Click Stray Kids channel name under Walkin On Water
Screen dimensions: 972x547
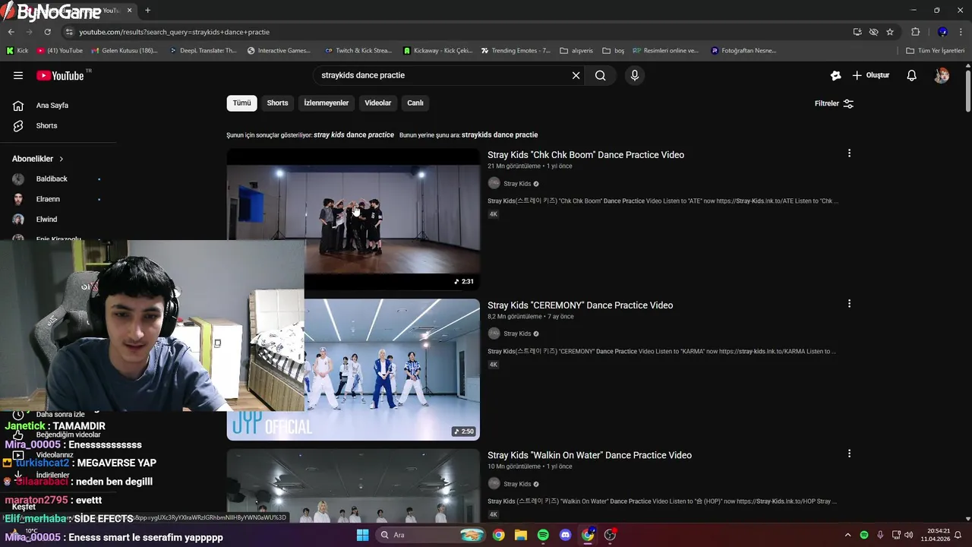point(517,484)
